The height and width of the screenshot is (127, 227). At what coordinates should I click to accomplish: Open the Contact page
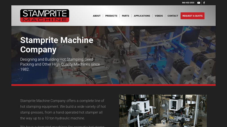(173, 16)
